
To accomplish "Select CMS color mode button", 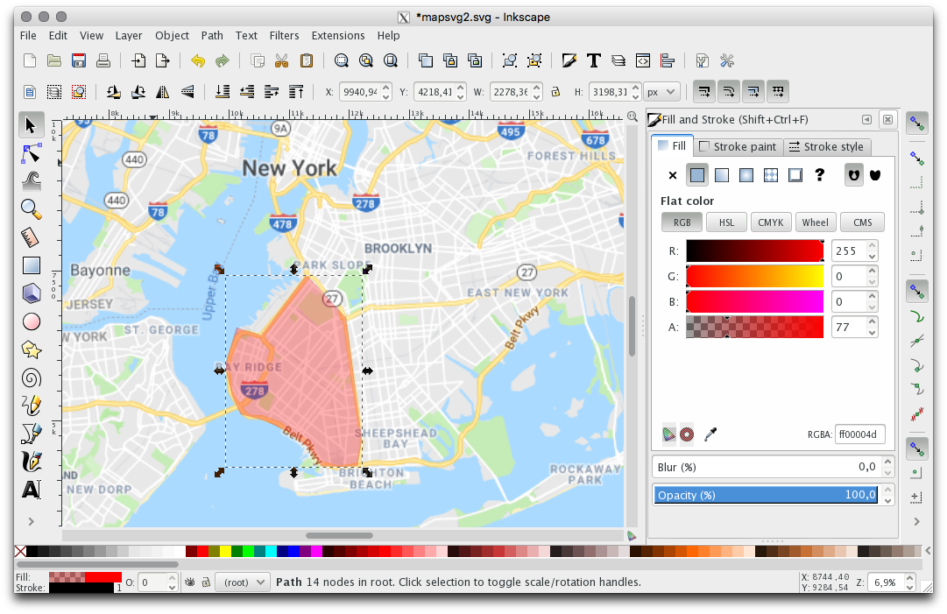I will click(862, 222).
